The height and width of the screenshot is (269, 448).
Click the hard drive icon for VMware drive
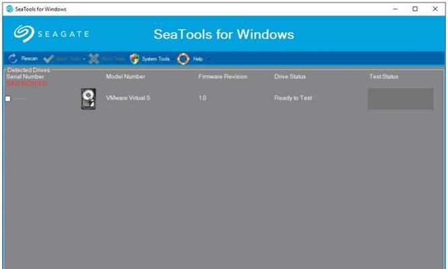coord(88,99)
